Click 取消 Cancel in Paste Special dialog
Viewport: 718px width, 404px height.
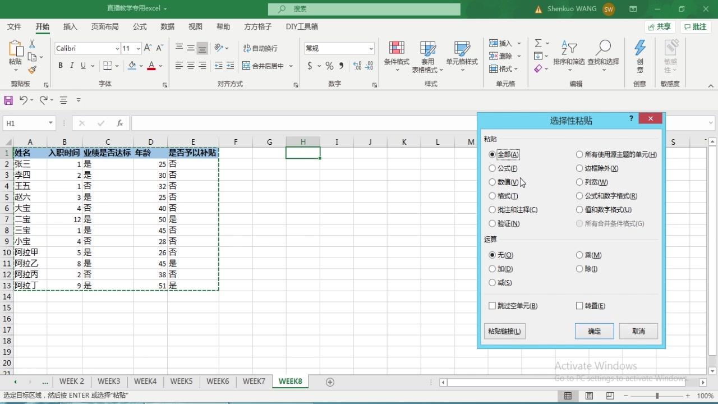coord(638,331)
